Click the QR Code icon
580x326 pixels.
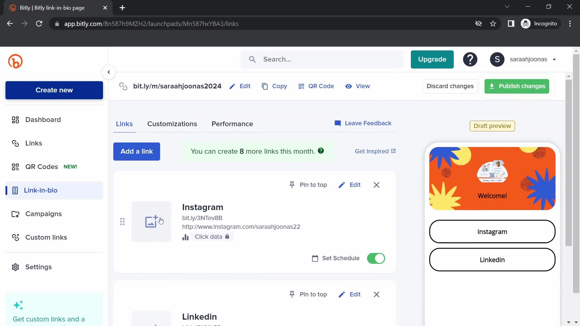click(301, 86)
